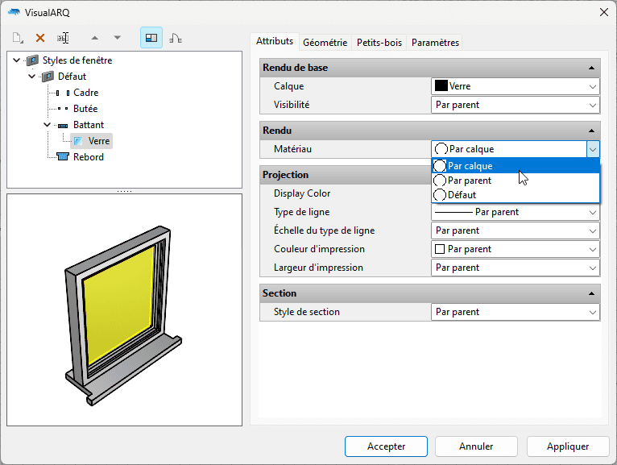The height and width of the screenshot is (465, 617).
Task: Open the Style de section dropdown
Action: pos(516,312)
